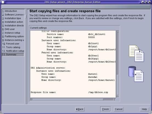The height and width of the screenshot is (114, 152).
Task: Click the Response file name label
Action: (x=43, y=92)
